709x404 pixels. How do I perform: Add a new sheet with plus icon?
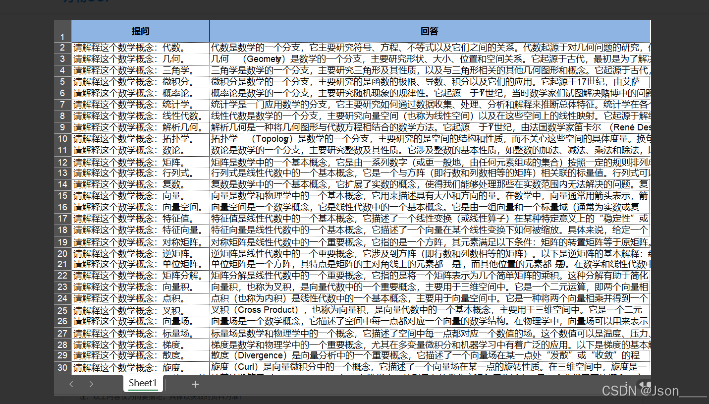(x=195, y=384)
